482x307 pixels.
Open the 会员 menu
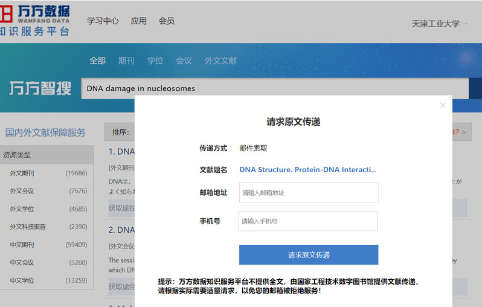[x=167, y=21]
